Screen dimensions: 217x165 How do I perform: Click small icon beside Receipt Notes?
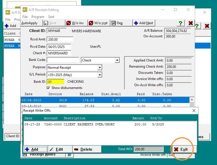point(70,155)
